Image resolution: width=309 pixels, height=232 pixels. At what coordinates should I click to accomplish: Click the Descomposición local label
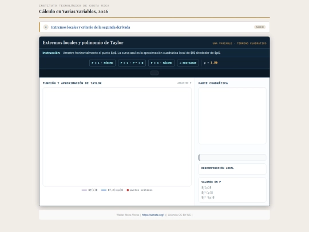tap(217, 168)
